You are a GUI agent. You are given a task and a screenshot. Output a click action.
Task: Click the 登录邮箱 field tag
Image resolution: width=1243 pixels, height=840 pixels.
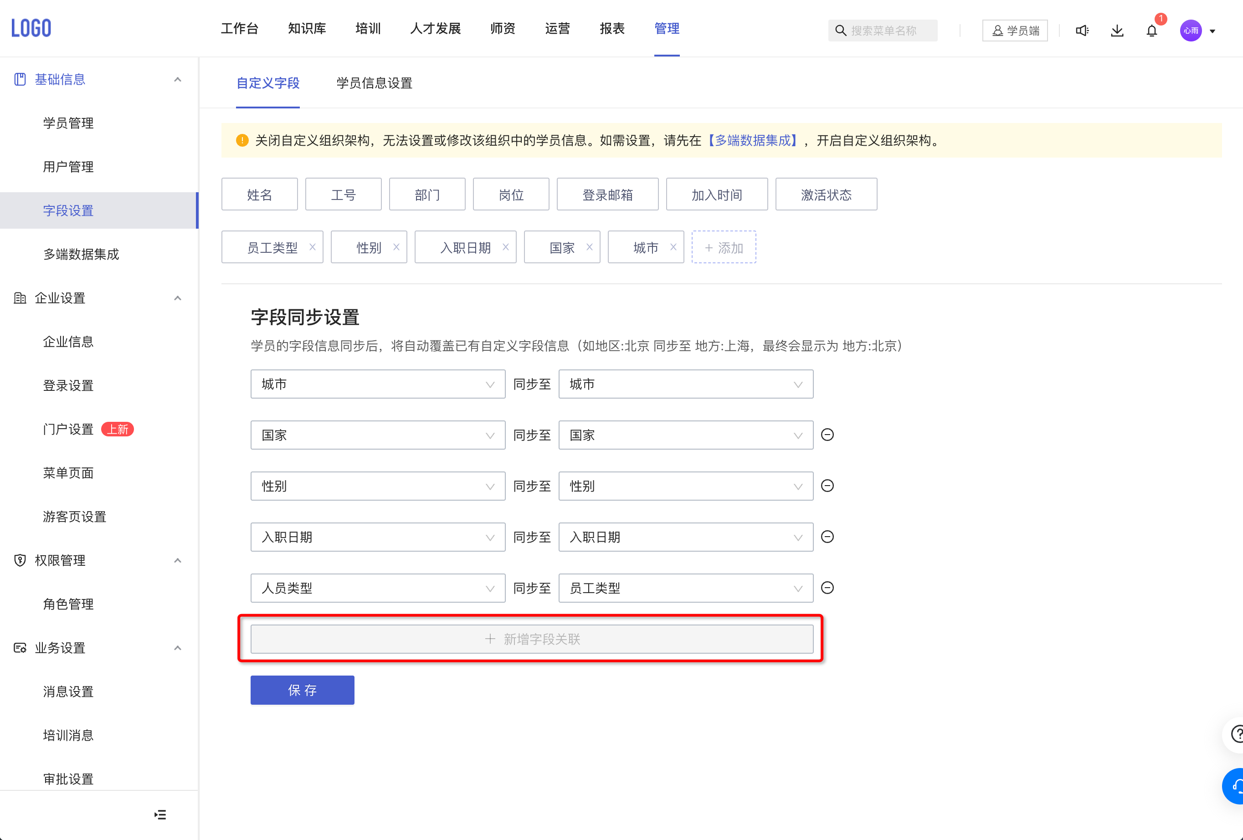[607, 194]
